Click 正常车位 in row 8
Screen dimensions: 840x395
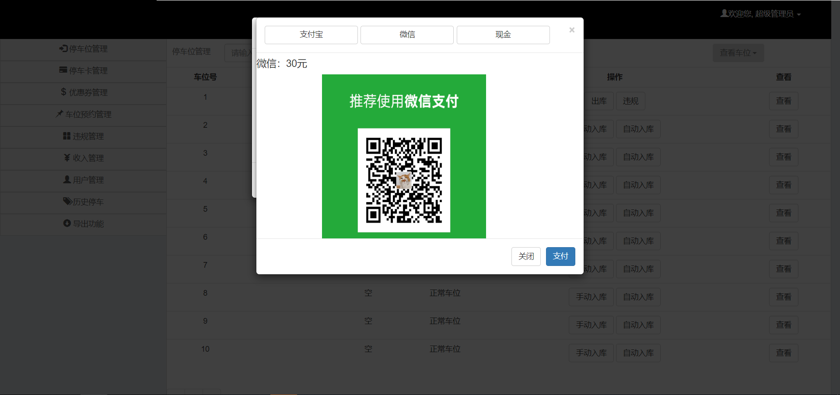click(x=445, y=293)
